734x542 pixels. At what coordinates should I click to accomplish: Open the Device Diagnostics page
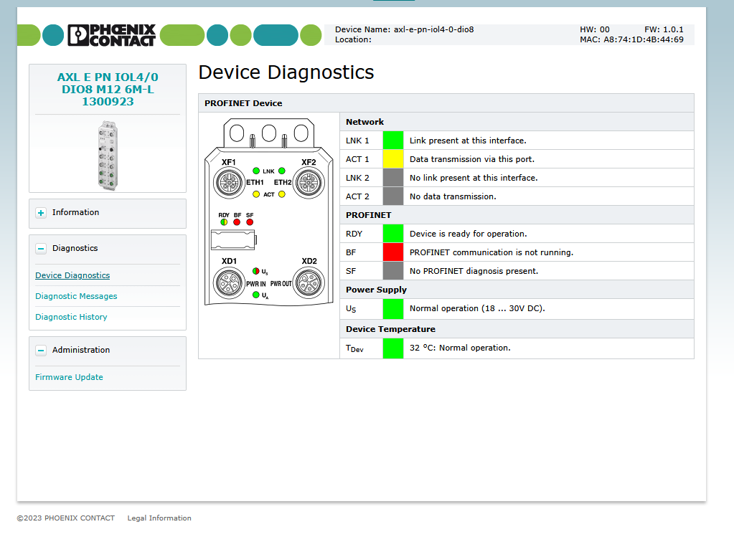(x=72, y=275)
